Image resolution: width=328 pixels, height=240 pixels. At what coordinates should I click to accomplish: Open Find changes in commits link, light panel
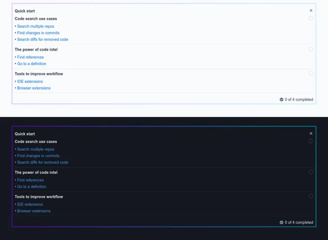[x=38, y=33]
